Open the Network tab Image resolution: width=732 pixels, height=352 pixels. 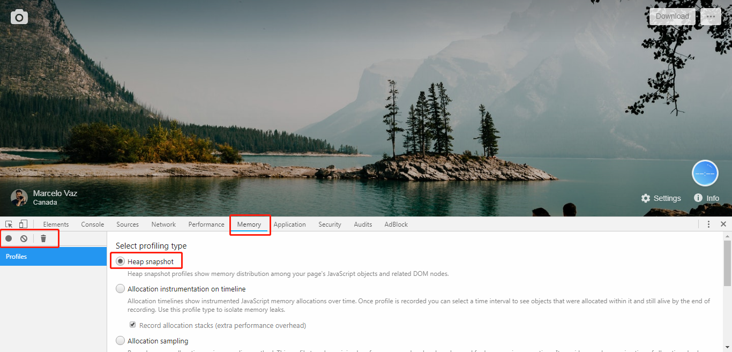(163, 224)
